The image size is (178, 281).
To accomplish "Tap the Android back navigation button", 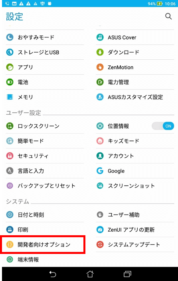I will pyautogui.click(x=53, y=274).
